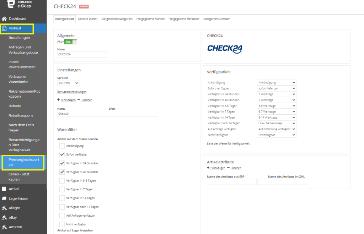
Task: Check the Ankündigung status checkbox
Action: (x=62, y=146)
